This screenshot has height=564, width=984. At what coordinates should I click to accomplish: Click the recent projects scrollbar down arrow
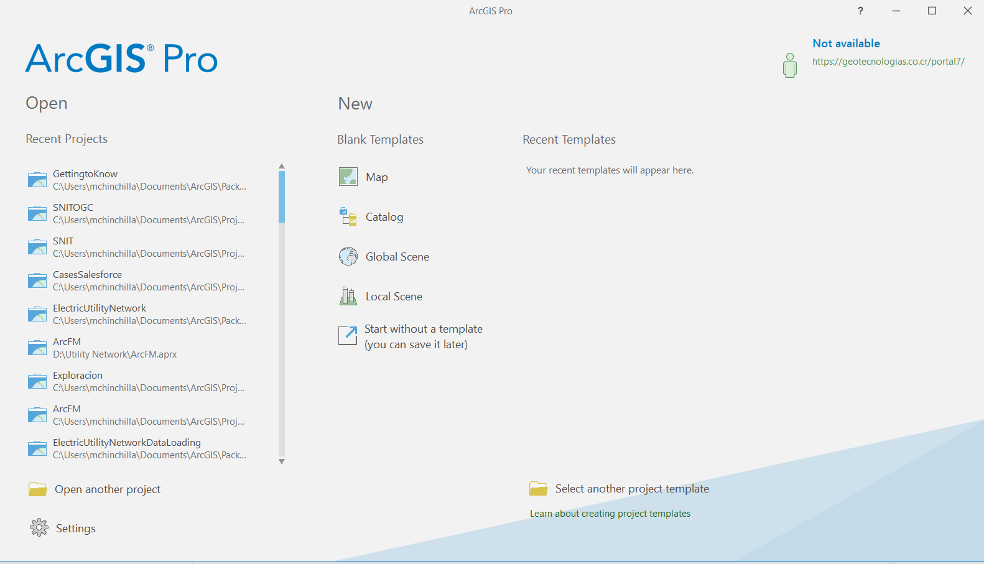[x=282, y=461]
